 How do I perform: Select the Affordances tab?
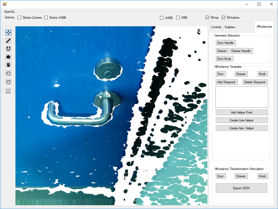click(x=264, y=27)
